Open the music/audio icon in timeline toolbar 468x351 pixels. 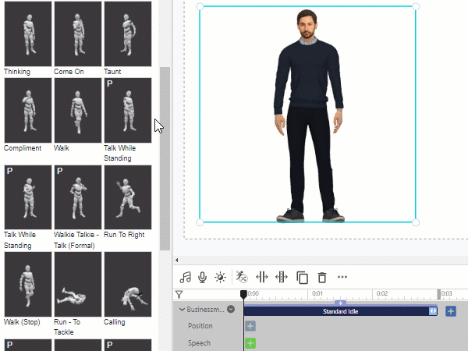click(x=185, y=277)
